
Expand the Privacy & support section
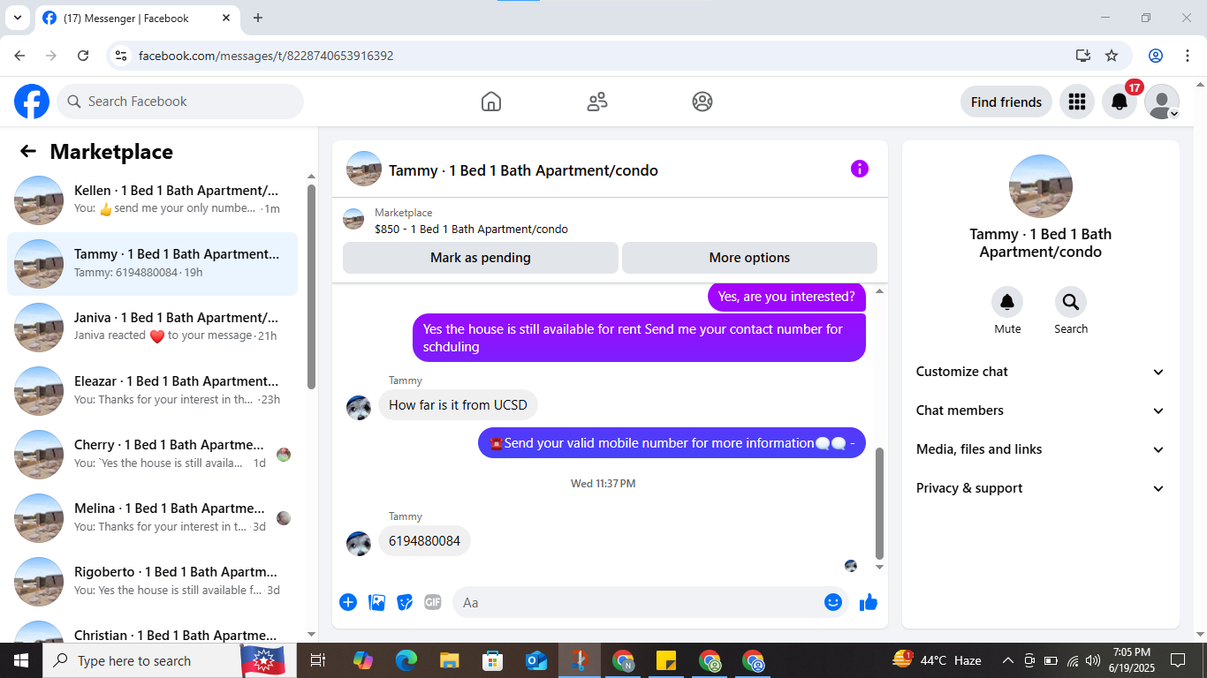tap(1040, 488)
